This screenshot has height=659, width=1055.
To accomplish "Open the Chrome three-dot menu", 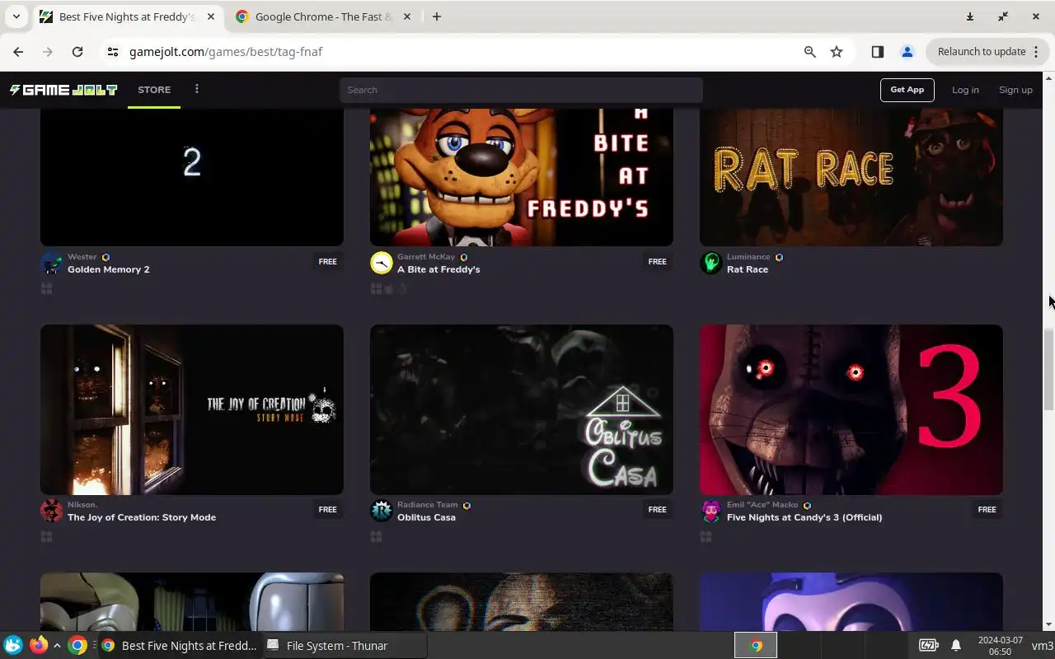I will click(1036, 51).
